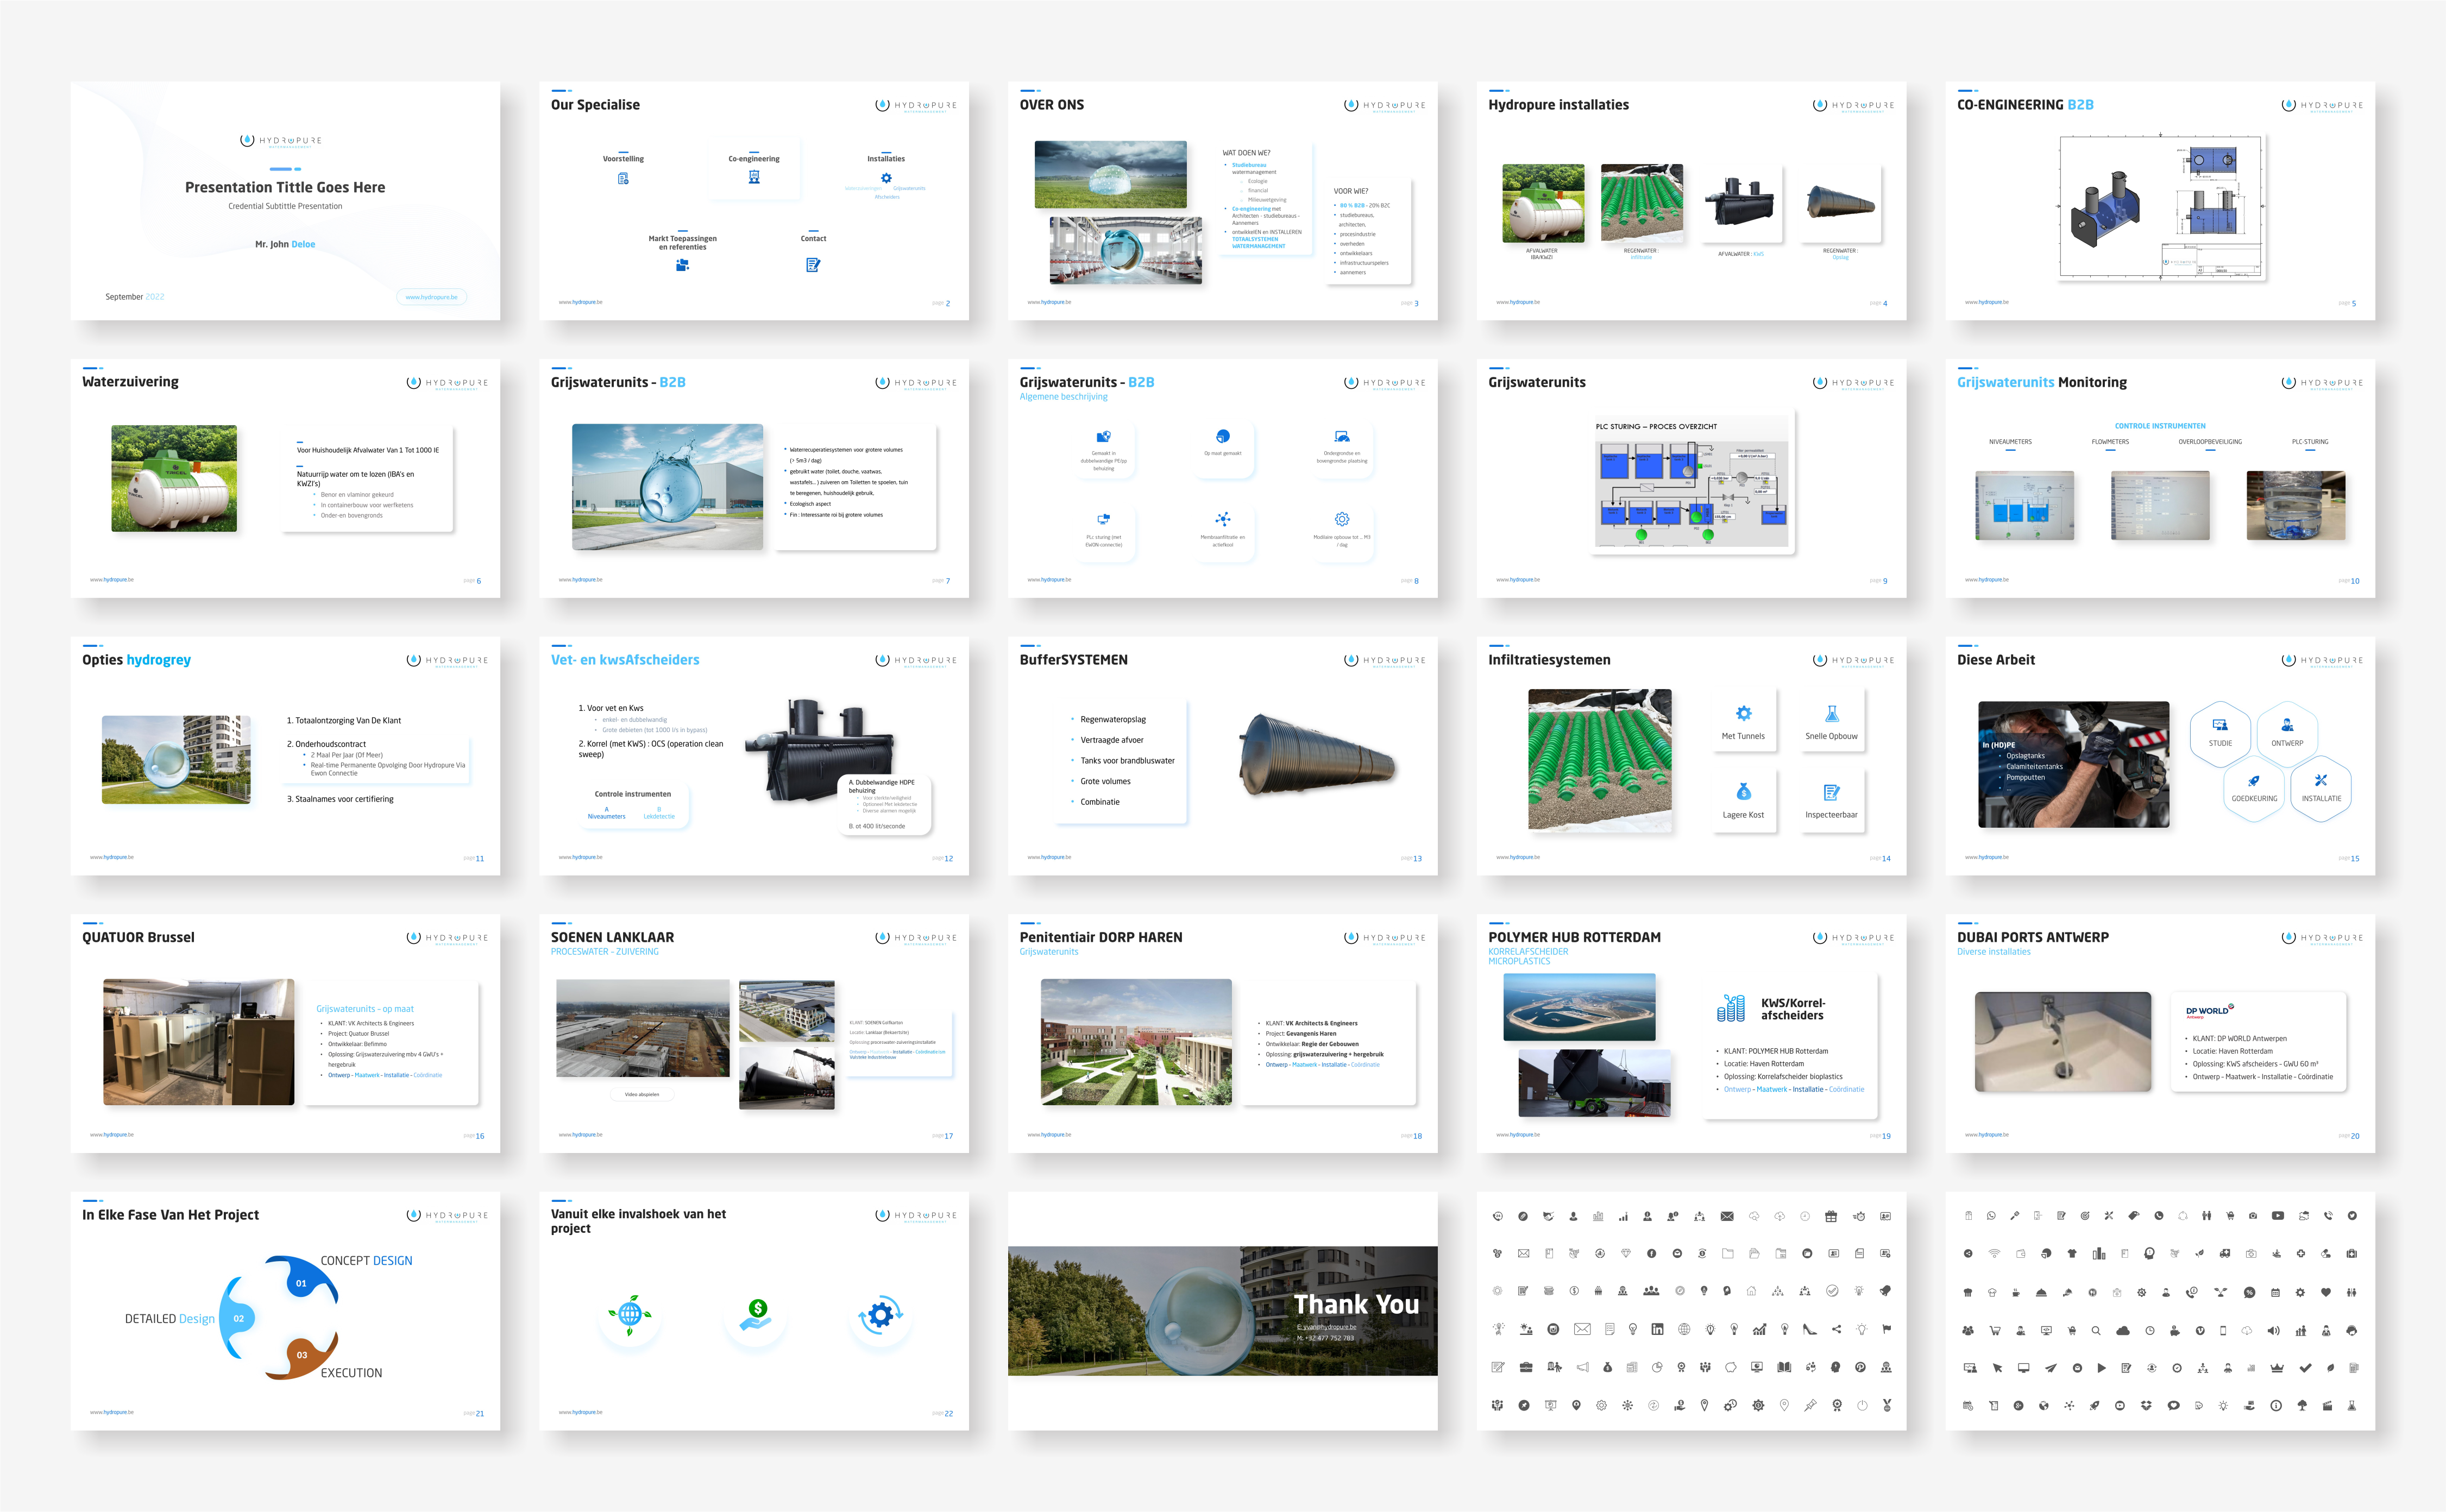Image resolution: width=2446 pixels, height=1512 pixels.
Task: Click the gift box icon
Action: tap(1831, 1216)
